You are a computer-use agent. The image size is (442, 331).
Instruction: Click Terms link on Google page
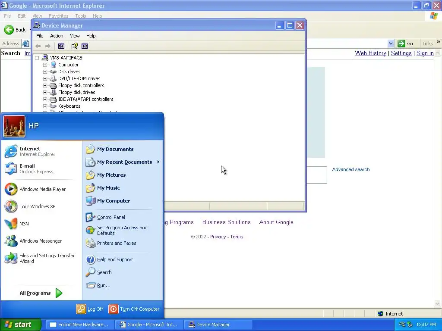pos(237,237)
